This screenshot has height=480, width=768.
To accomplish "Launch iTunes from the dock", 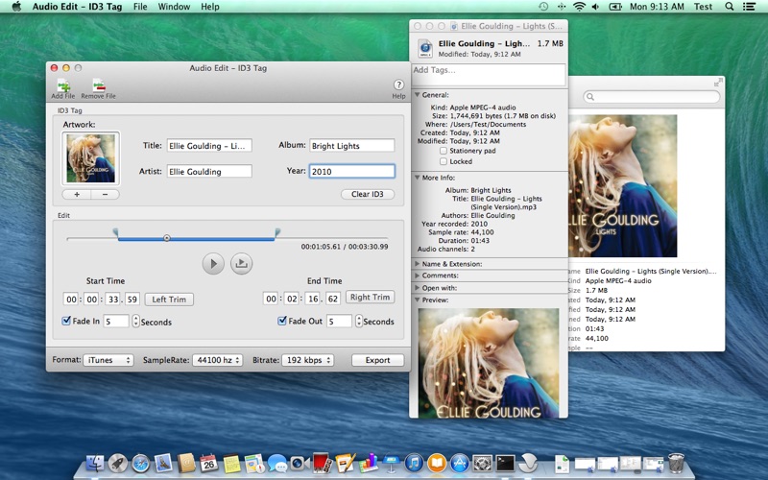I will pos(415,463).
